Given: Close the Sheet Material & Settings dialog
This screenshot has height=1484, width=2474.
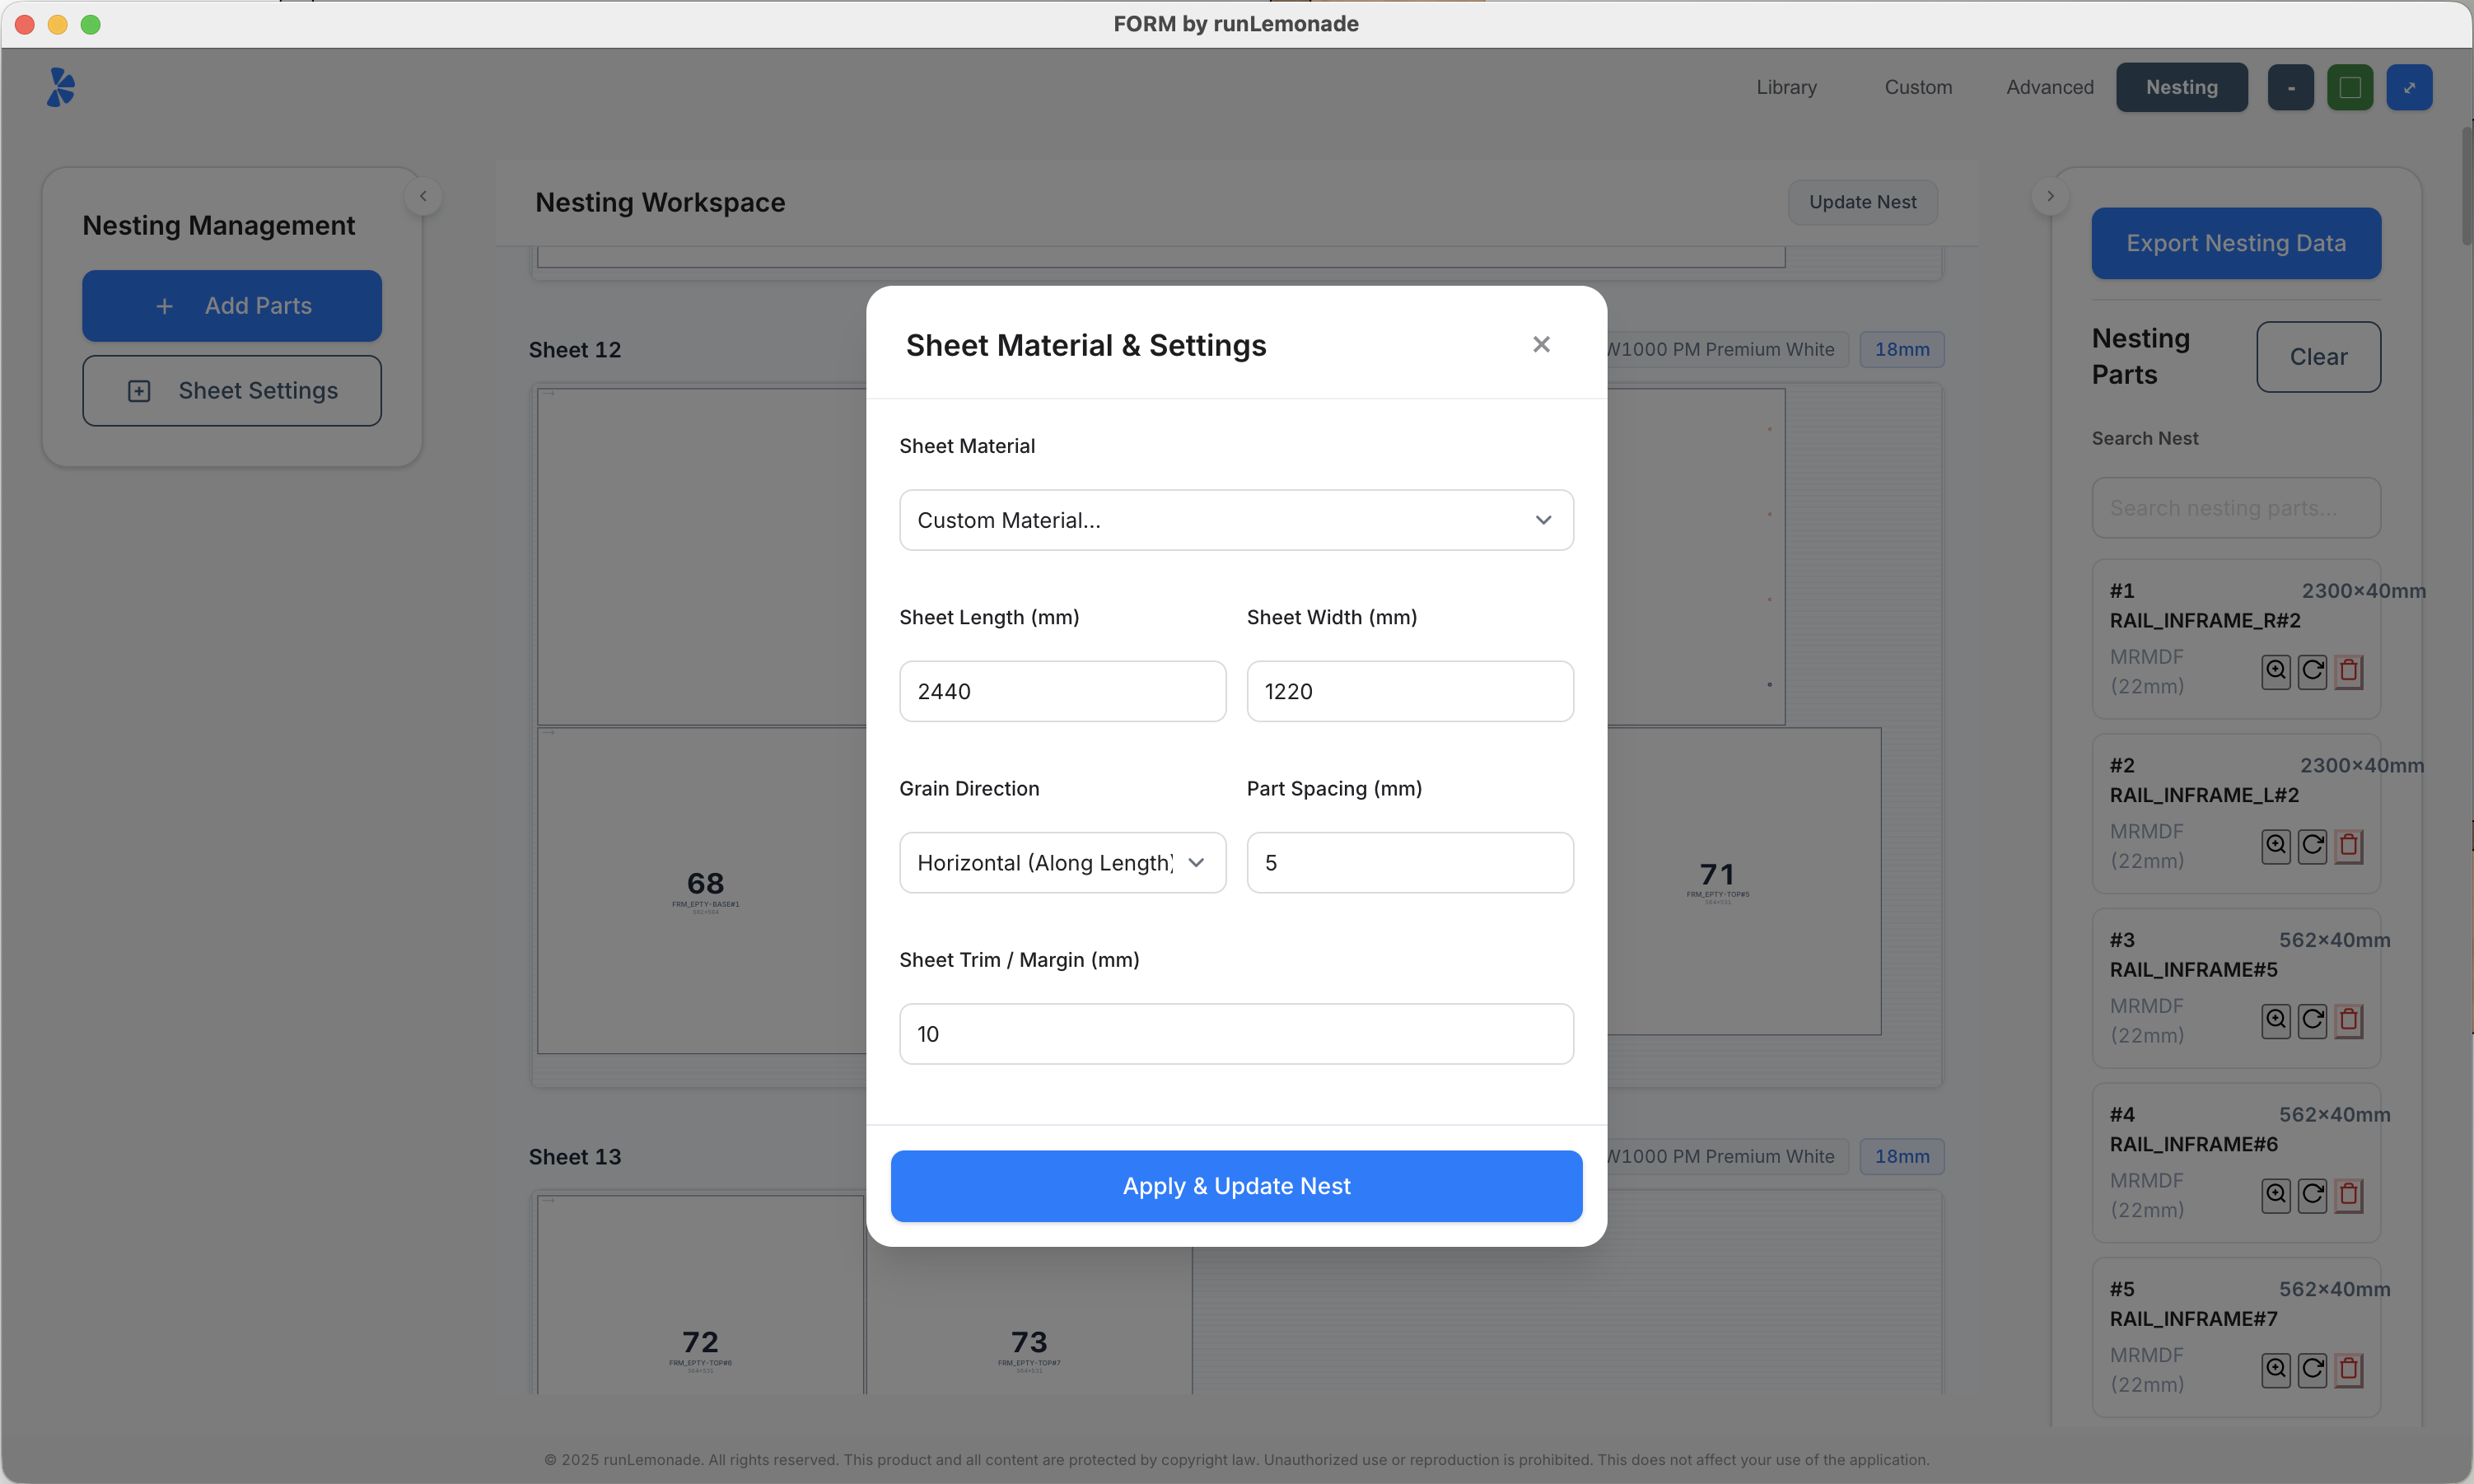Looking at the screenshot, I should pos(1541,344).
